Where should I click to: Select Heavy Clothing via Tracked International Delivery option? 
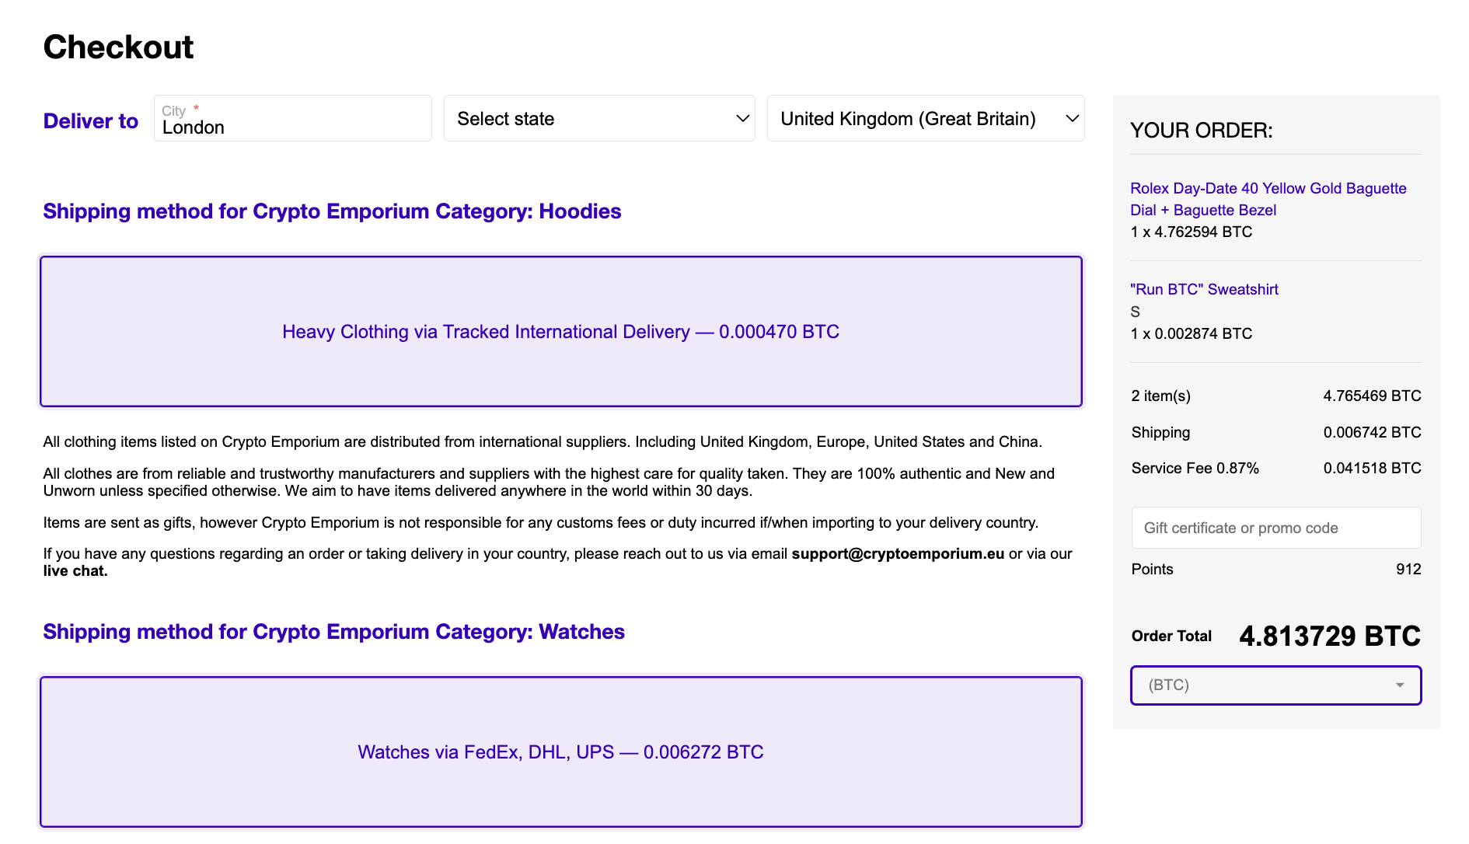561,331
